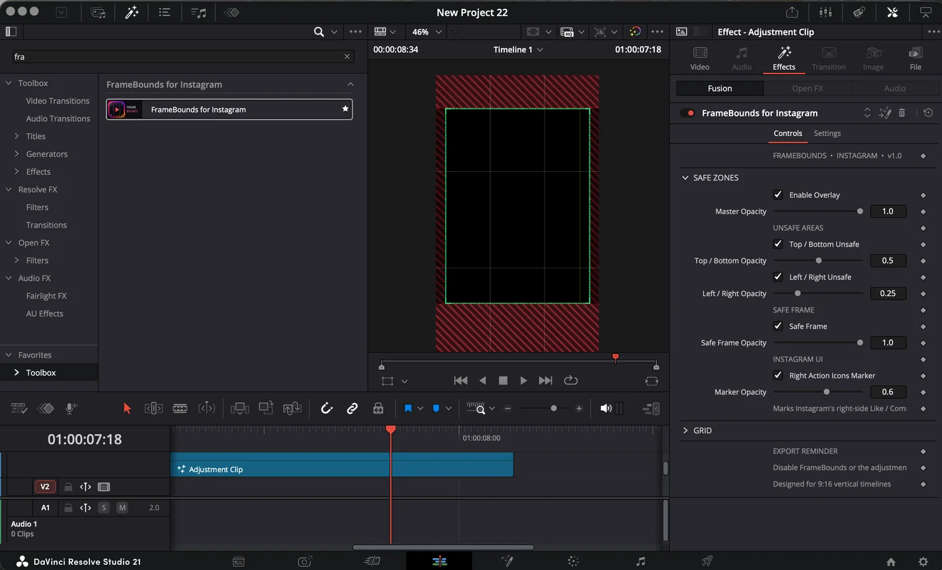This screenshot has width=942, height=570.
Task: Select FrameBounds for Instagram effect thumbnail
Action: pyautogui.click(x=124, y=109)
